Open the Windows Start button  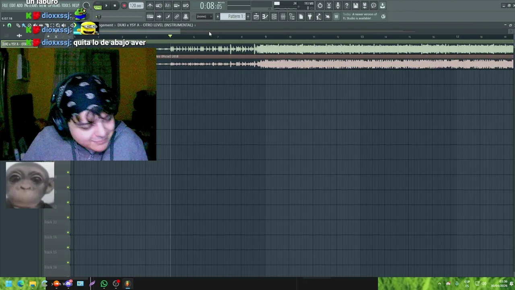(8, 284)
